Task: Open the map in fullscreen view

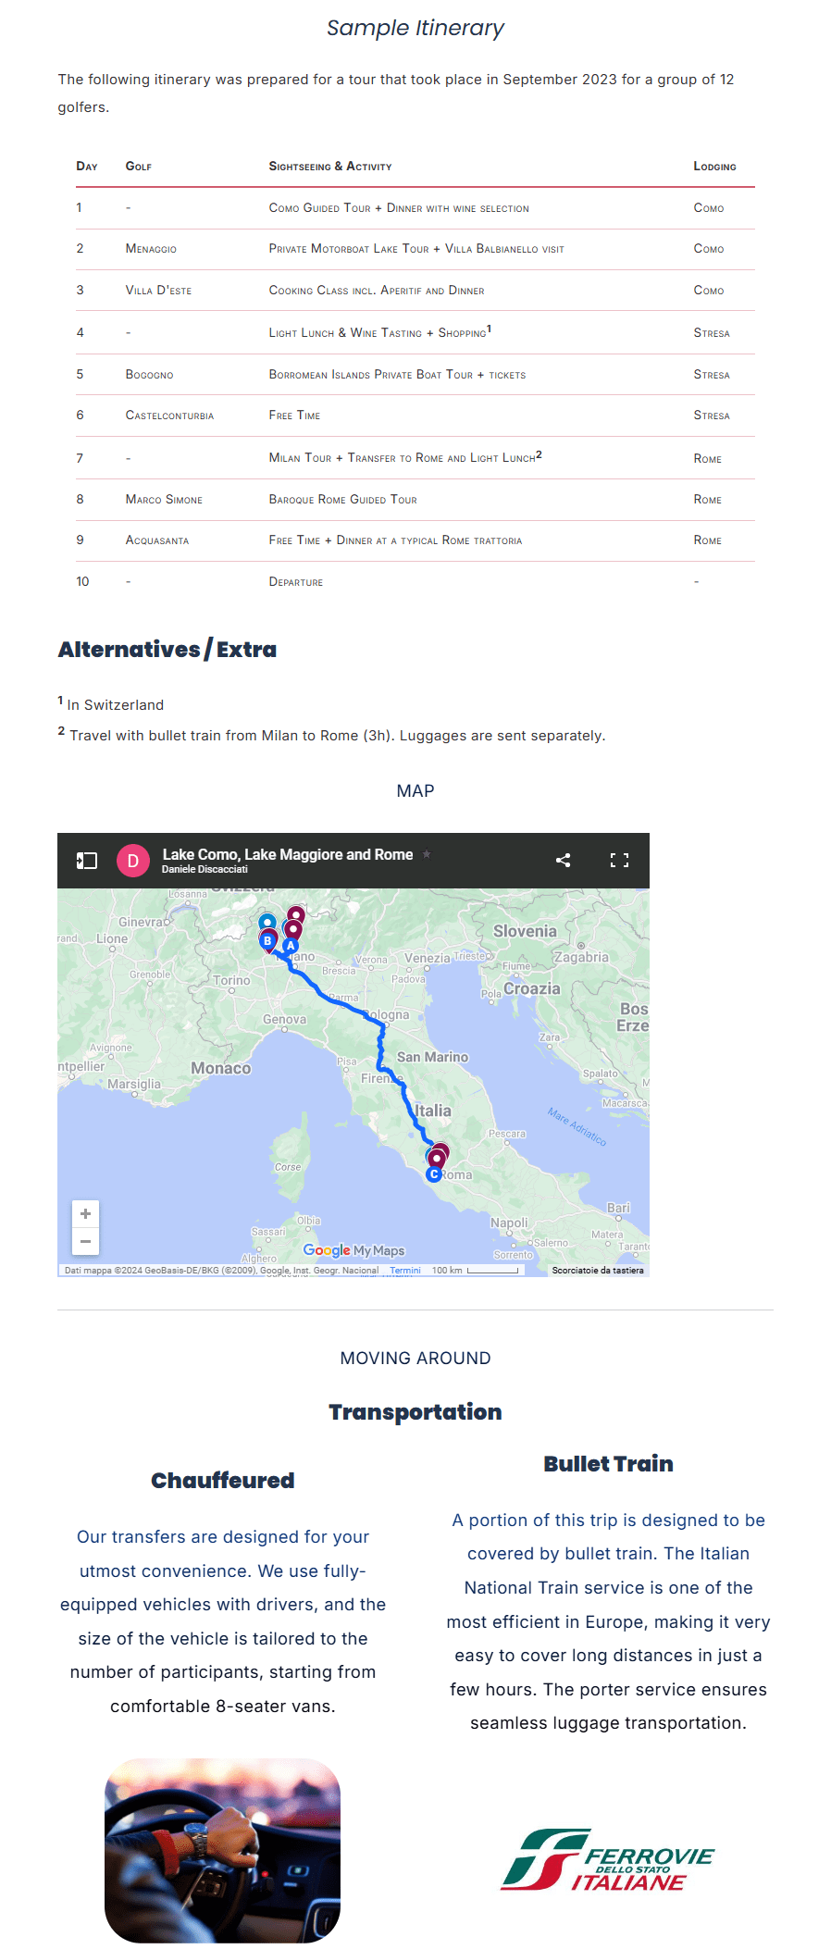Action: coord(619,861)
